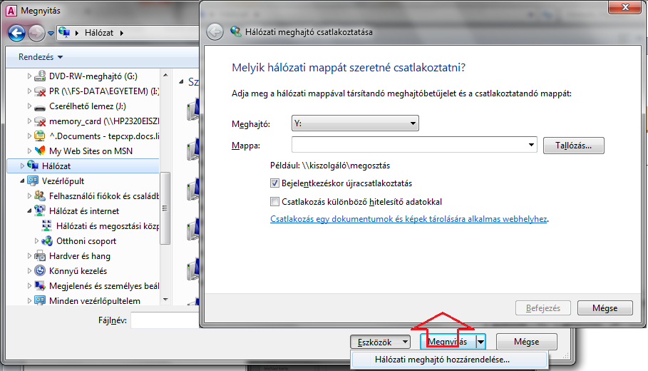
Task: Click tree scrollbar up arrow
Action: (x=165, y=76)
